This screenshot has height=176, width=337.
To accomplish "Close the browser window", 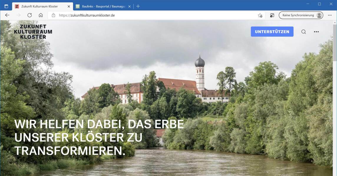I will tap(331, 4).
